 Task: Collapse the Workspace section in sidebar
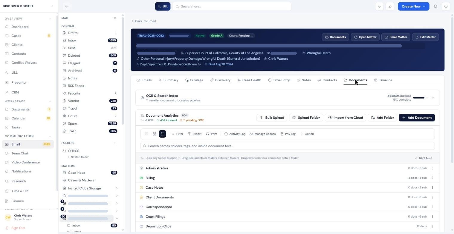50,101
